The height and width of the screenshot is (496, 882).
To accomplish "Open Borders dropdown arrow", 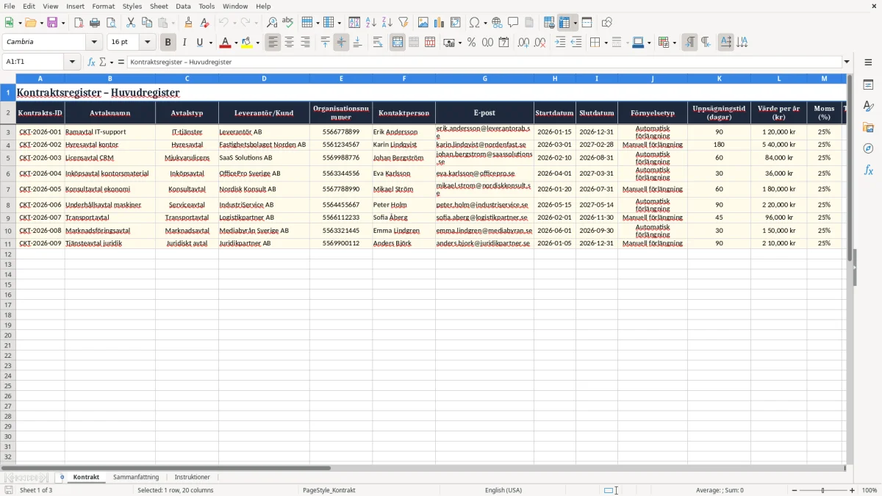I will click(x=605, y=43).
